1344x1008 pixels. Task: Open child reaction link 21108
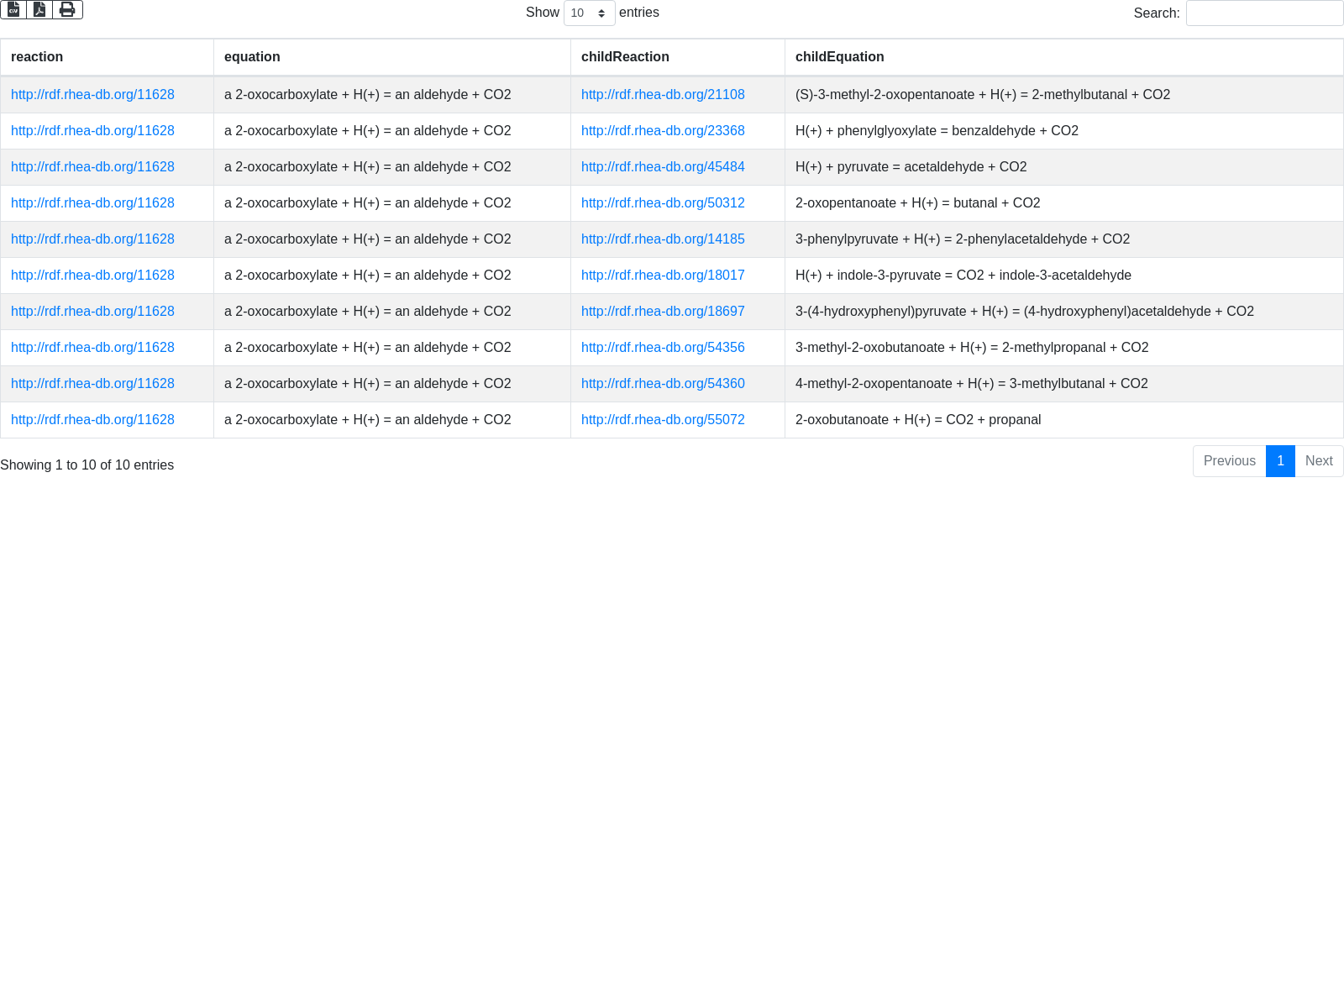[x=663, y=95]
